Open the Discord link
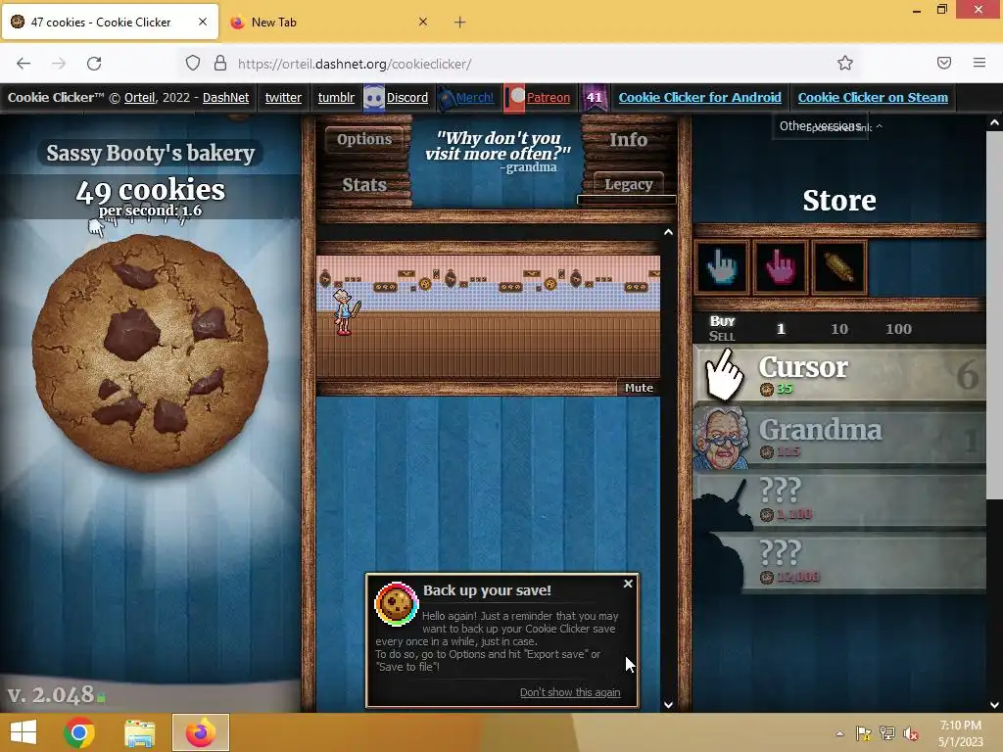 click(x=406, y=97)
